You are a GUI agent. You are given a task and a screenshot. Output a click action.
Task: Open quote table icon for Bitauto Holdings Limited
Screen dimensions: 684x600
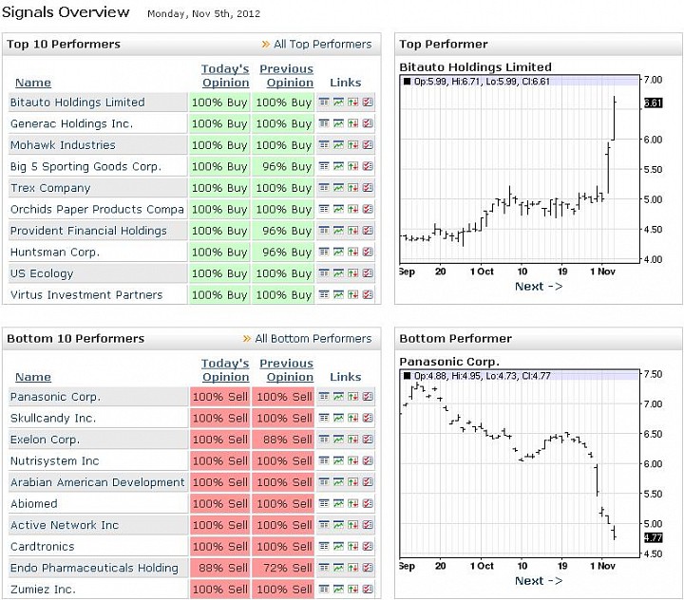coord(324,102)
